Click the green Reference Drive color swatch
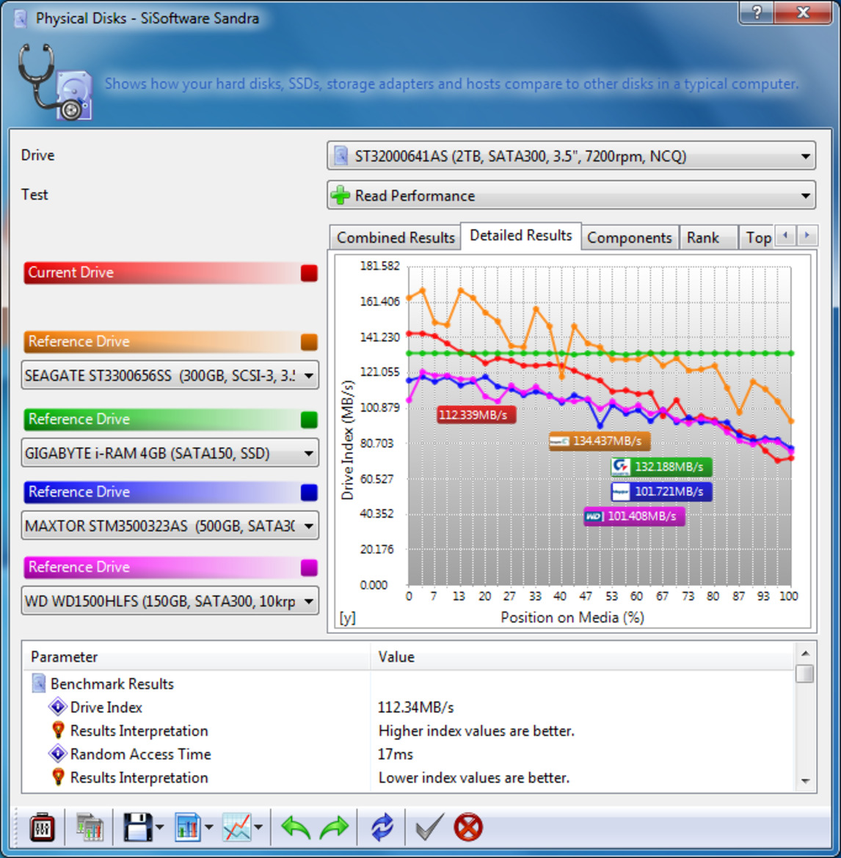The image size is (841, 858). click(309, 419)
